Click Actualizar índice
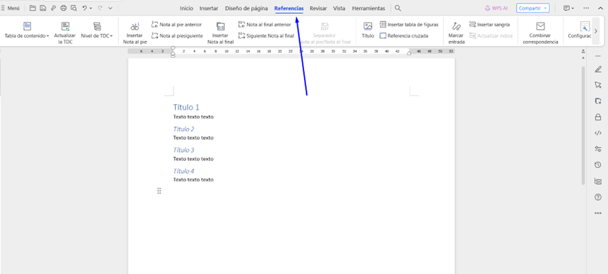Image resolution: width=608 pixels, height=274 pixels. pyautogui.click(x=491, y=36)
